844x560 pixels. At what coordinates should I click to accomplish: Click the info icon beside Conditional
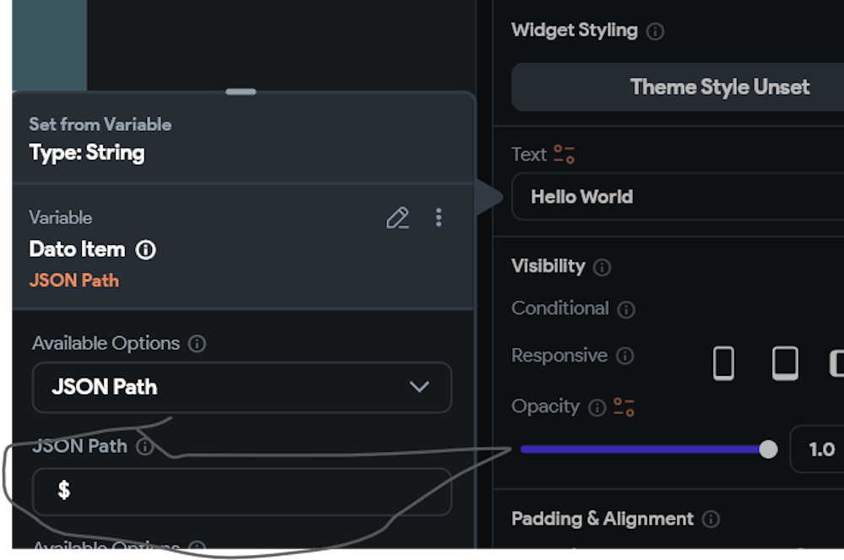coord(625,309)
